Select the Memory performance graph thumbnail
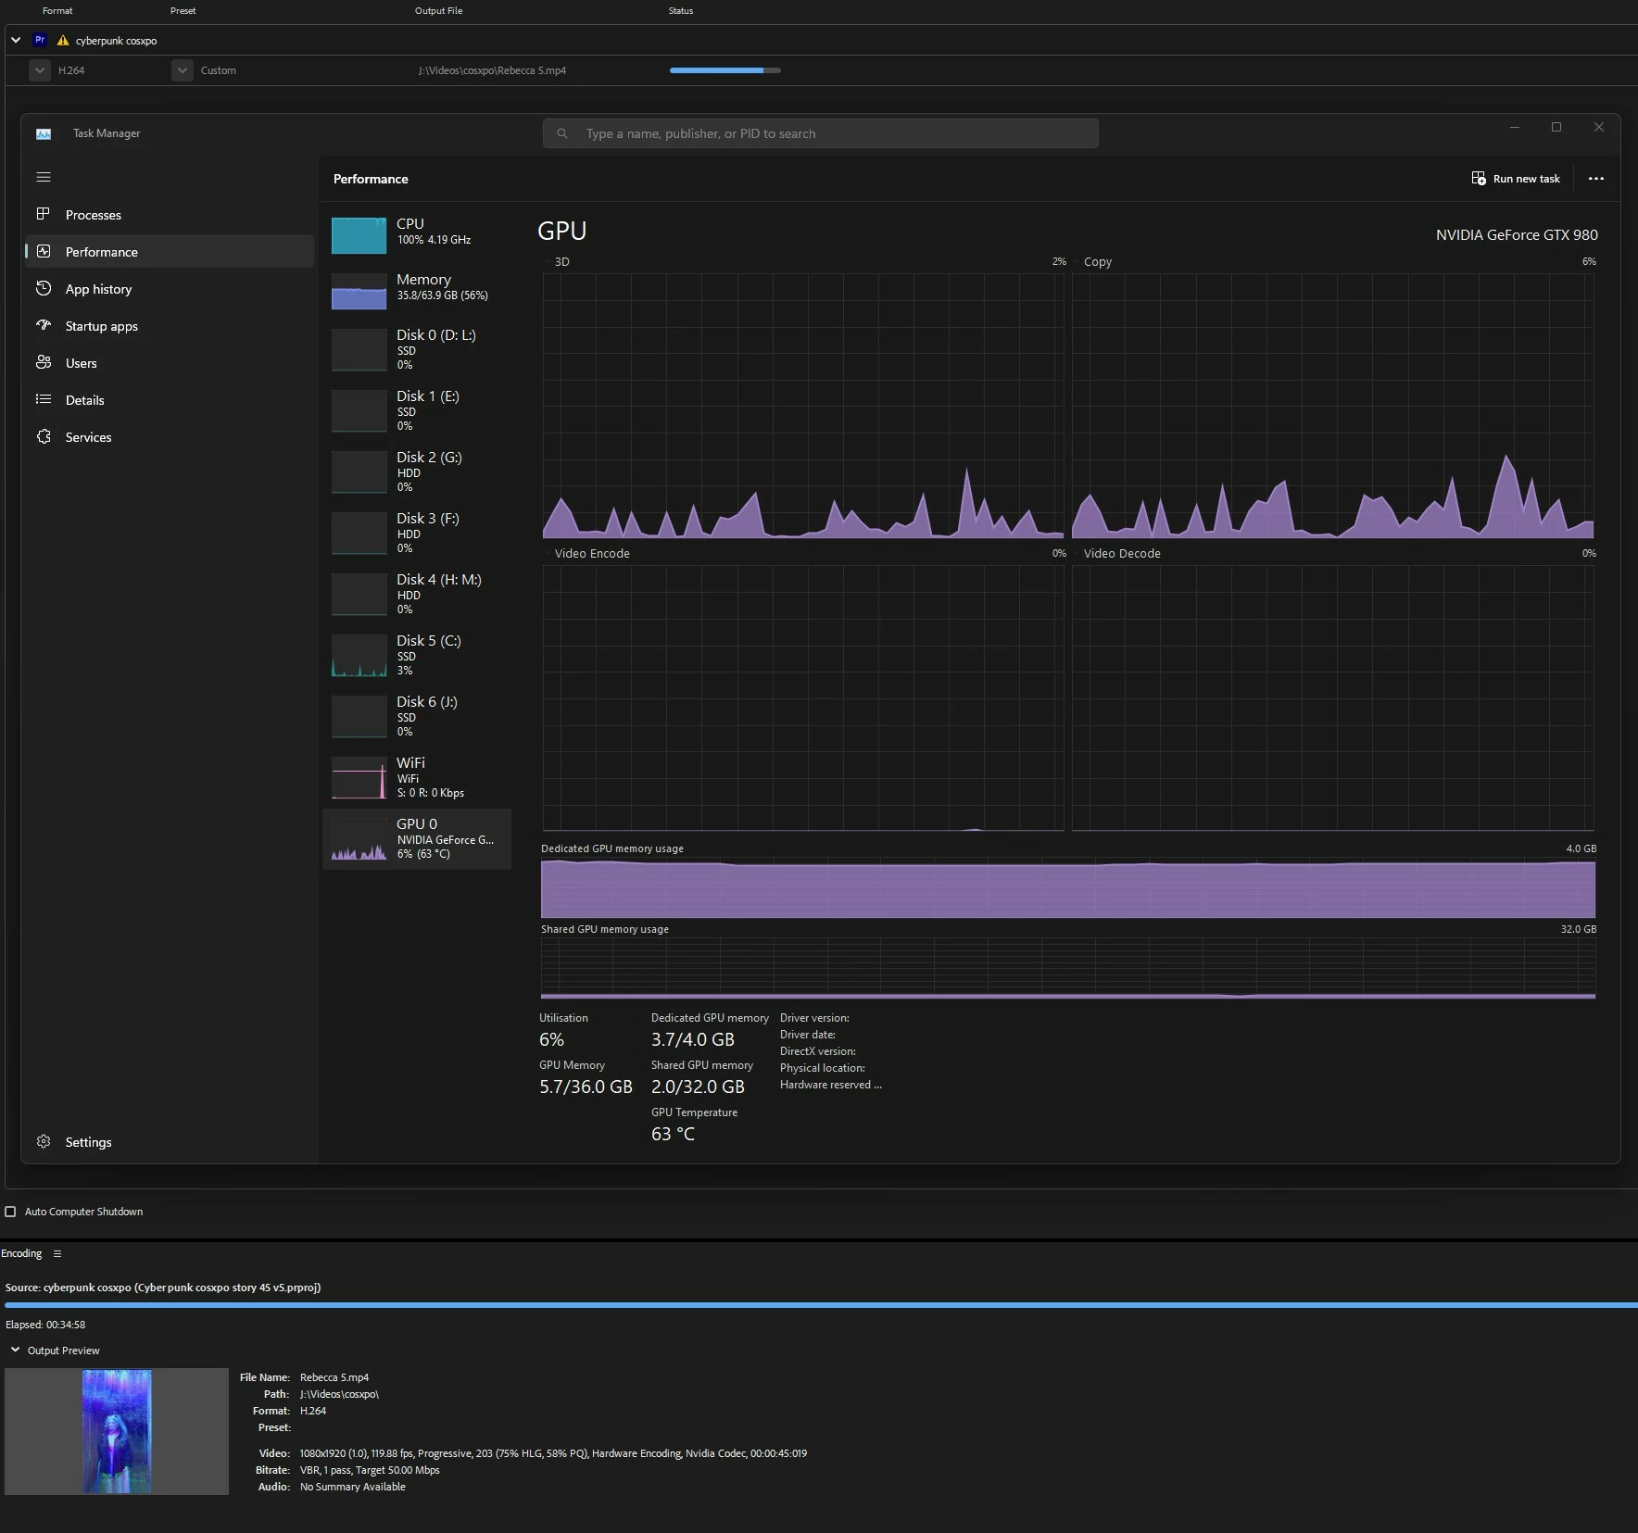The width and height of the screenshot is (1638, 1533). click(359, 291)
